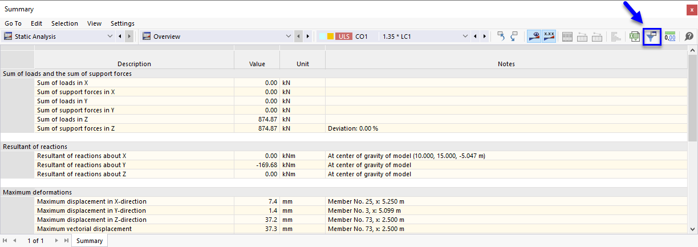Click the bar chart icon in toolbar
698x247 pixels.
[615, 36]
